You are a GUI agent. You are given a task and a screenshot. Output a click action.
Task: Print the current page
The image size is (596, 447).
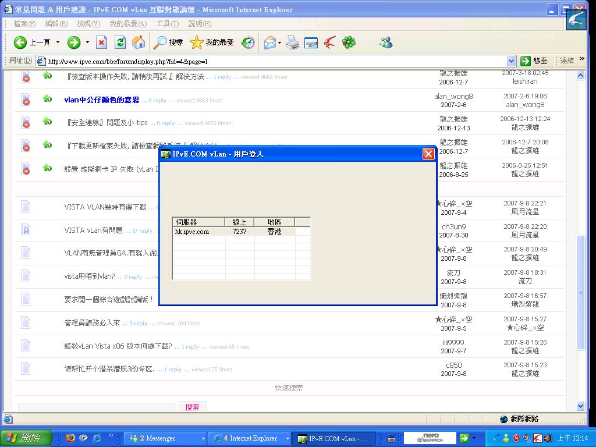pos(291,42)
